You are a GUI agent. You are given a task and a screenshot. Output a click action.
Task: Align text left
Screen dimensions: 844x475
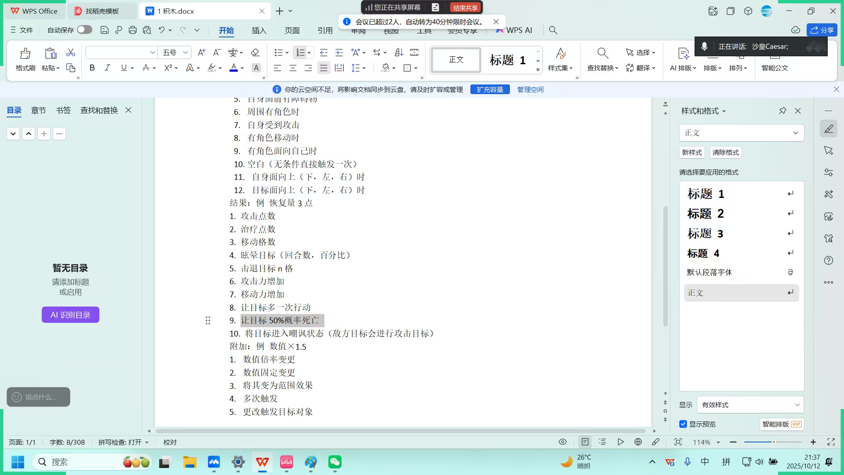pyautogui.click(x=277, y=68)
